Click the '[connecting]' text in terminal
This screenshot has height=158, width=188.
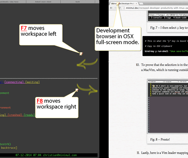point(14,82)
